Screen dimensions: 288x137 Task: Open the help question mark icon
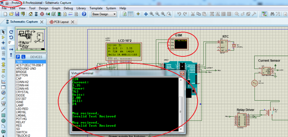(x=84, y=14)
